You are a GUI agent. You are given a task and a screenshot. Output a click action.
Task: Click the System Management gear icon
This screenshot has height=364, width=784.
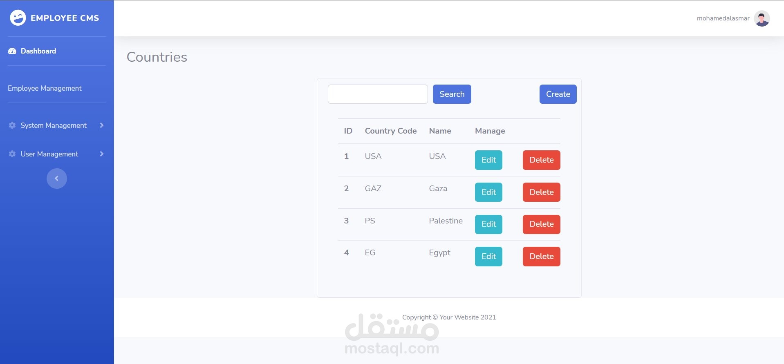12,125
